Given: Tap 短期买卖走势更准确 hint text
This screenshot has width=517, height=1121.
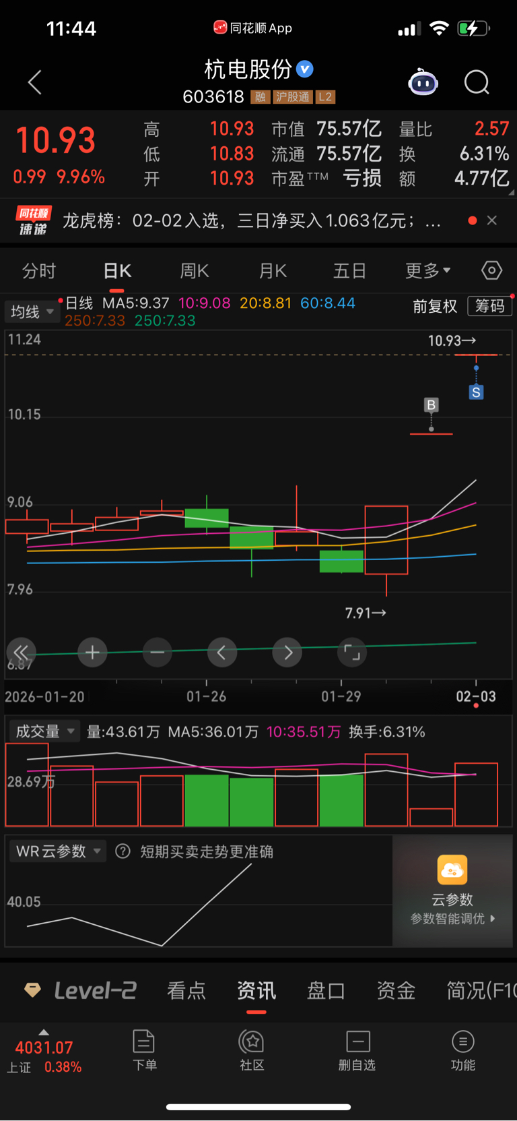Looking at the screenshot, I should [x=207, y=851].
